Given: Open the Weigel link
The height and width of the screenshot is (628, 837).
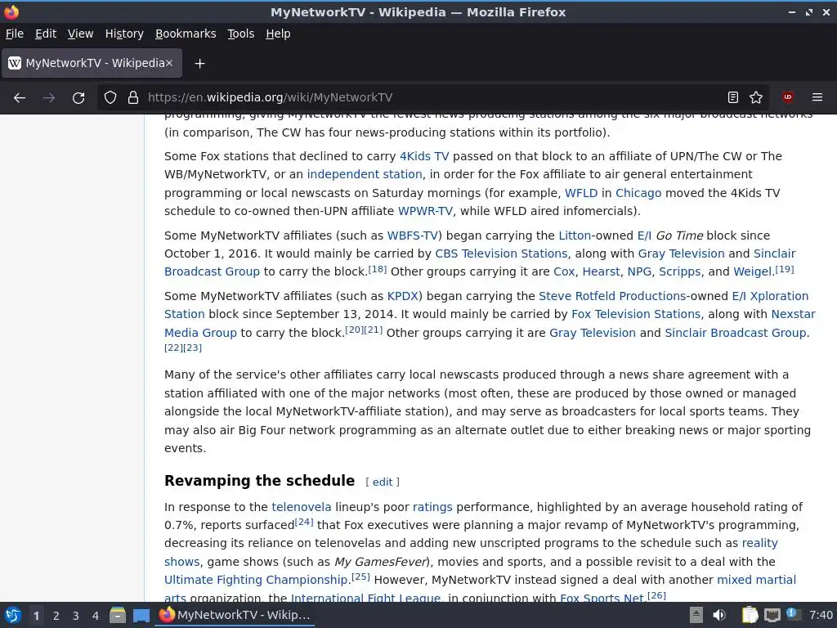Looking at the screenshot, I should (x=753, y=271).
